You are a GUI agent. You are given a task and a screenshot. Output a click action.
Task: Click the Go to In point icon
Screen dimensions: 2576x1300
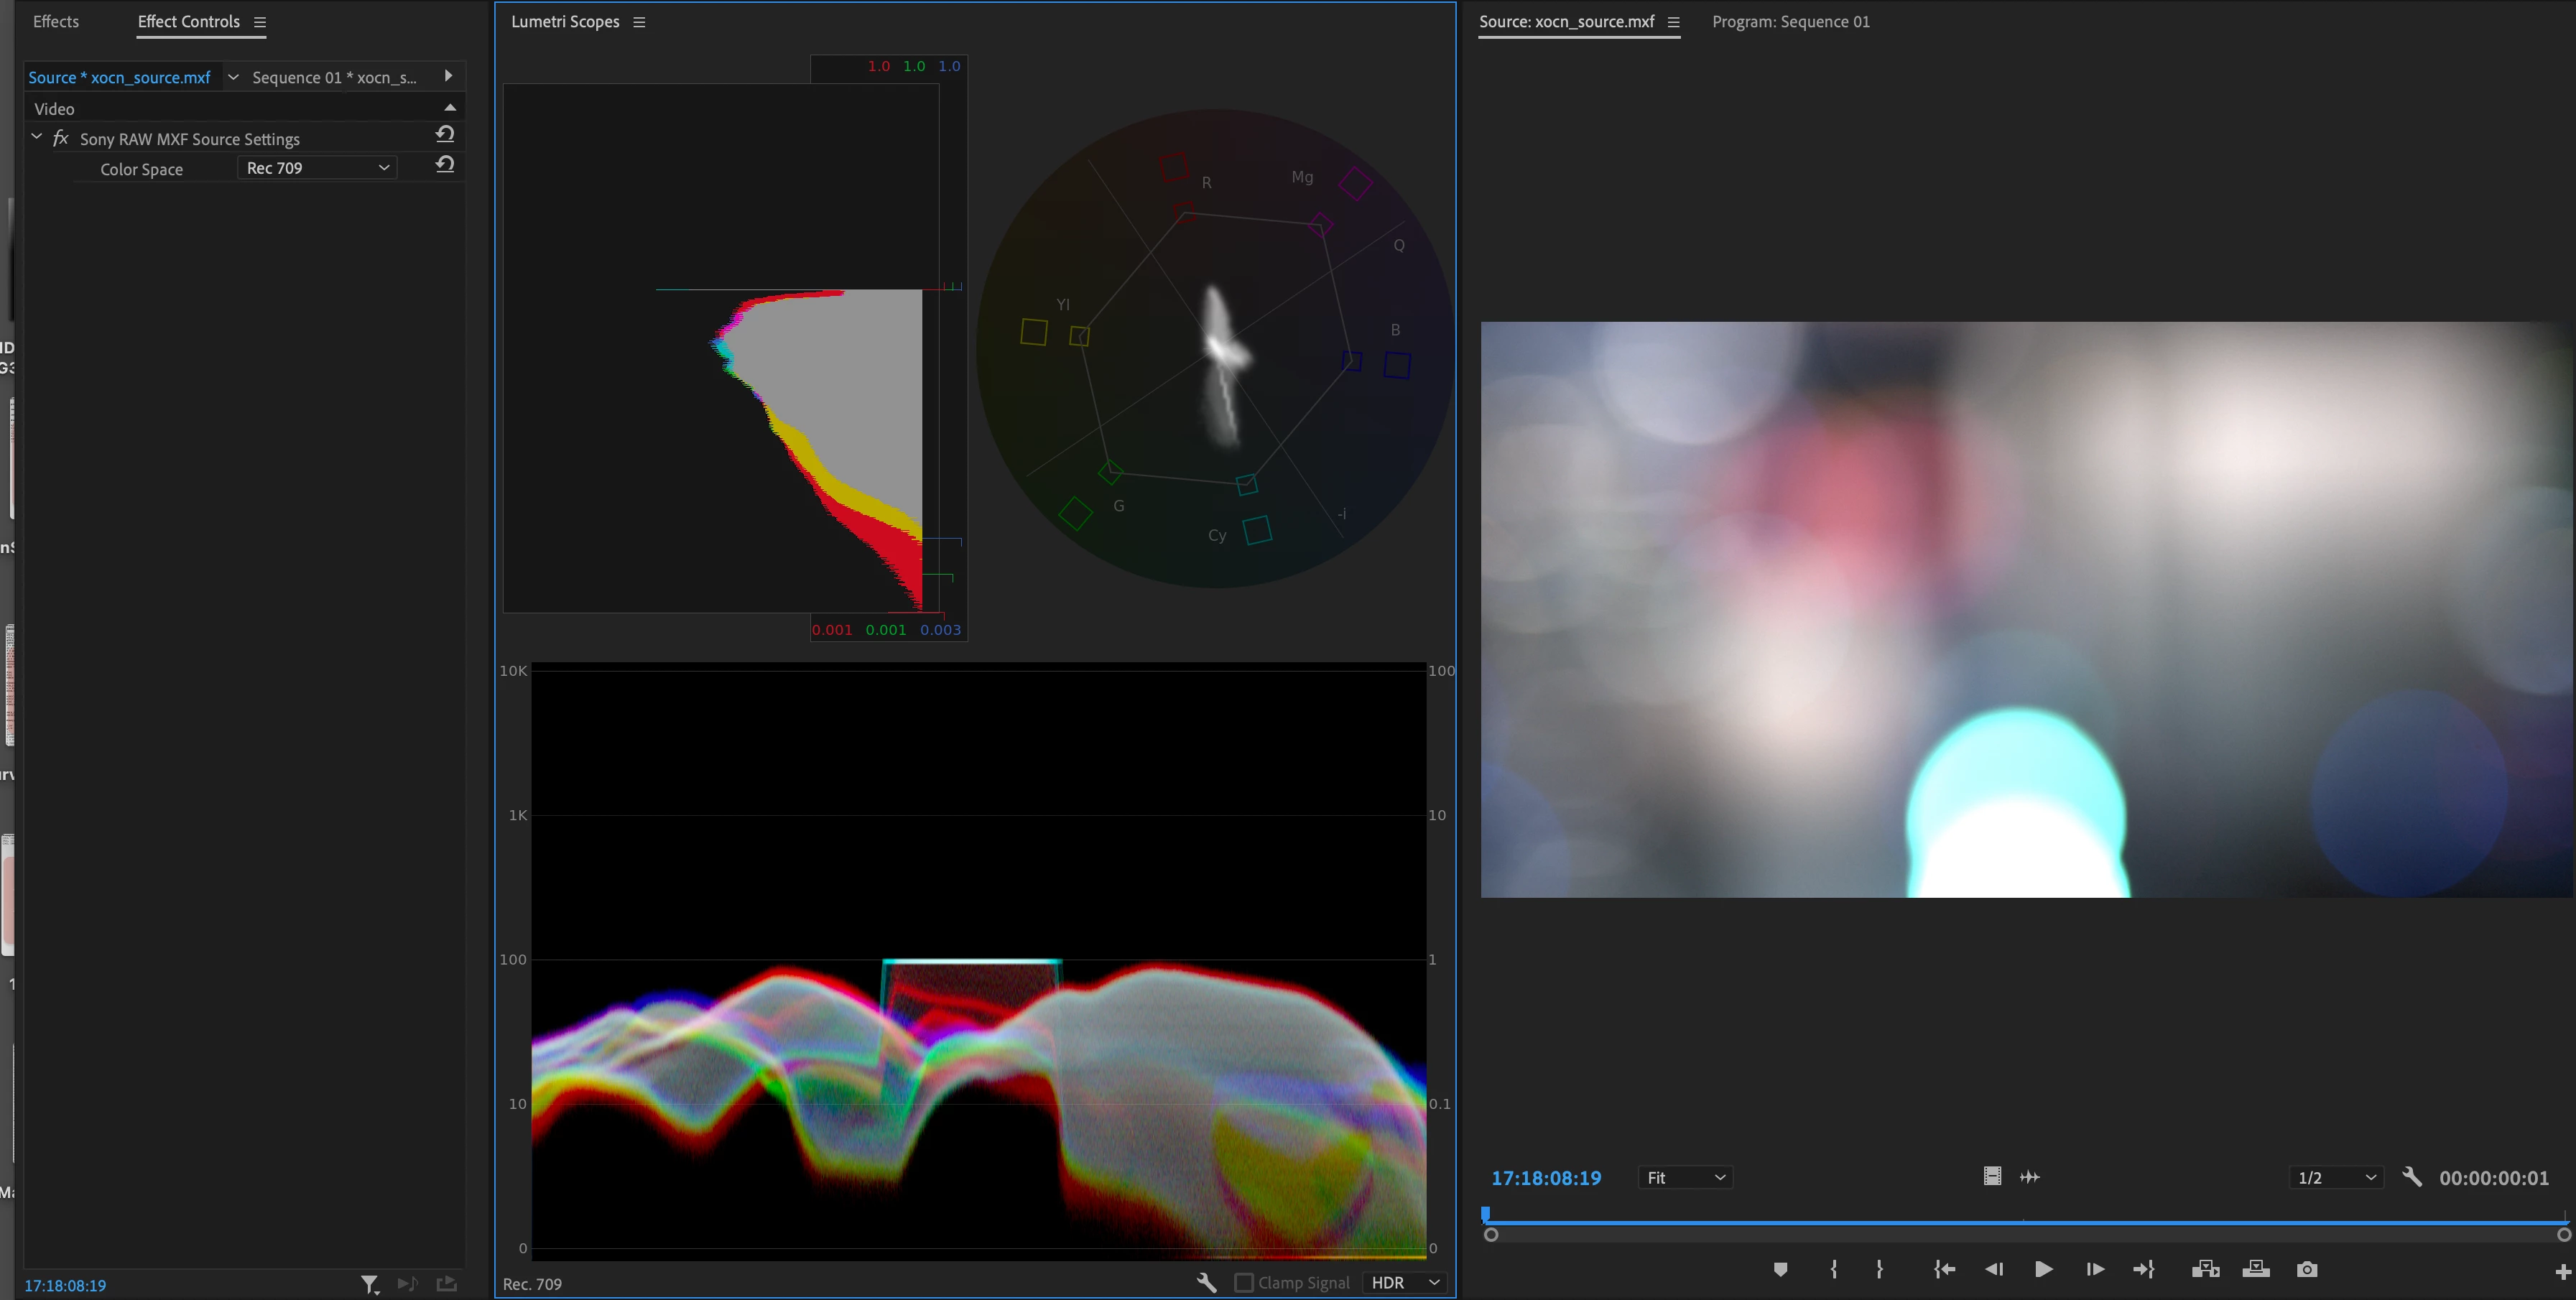(1944, 1269)
